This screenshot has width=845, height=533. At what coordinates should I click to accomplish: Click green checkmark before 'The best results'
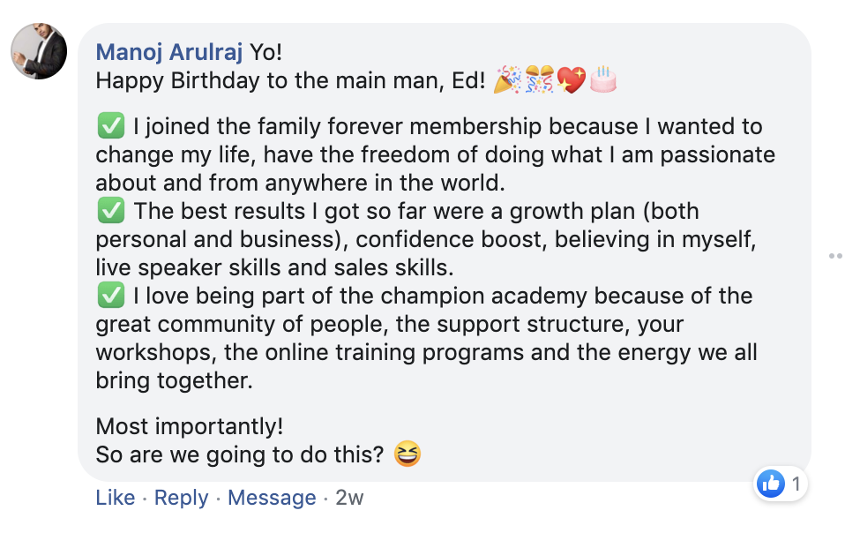[110, 212]
